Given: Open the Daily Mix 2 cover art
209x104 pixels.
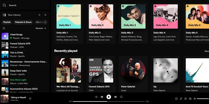Looking at the screenshot, I should (101, 16).
